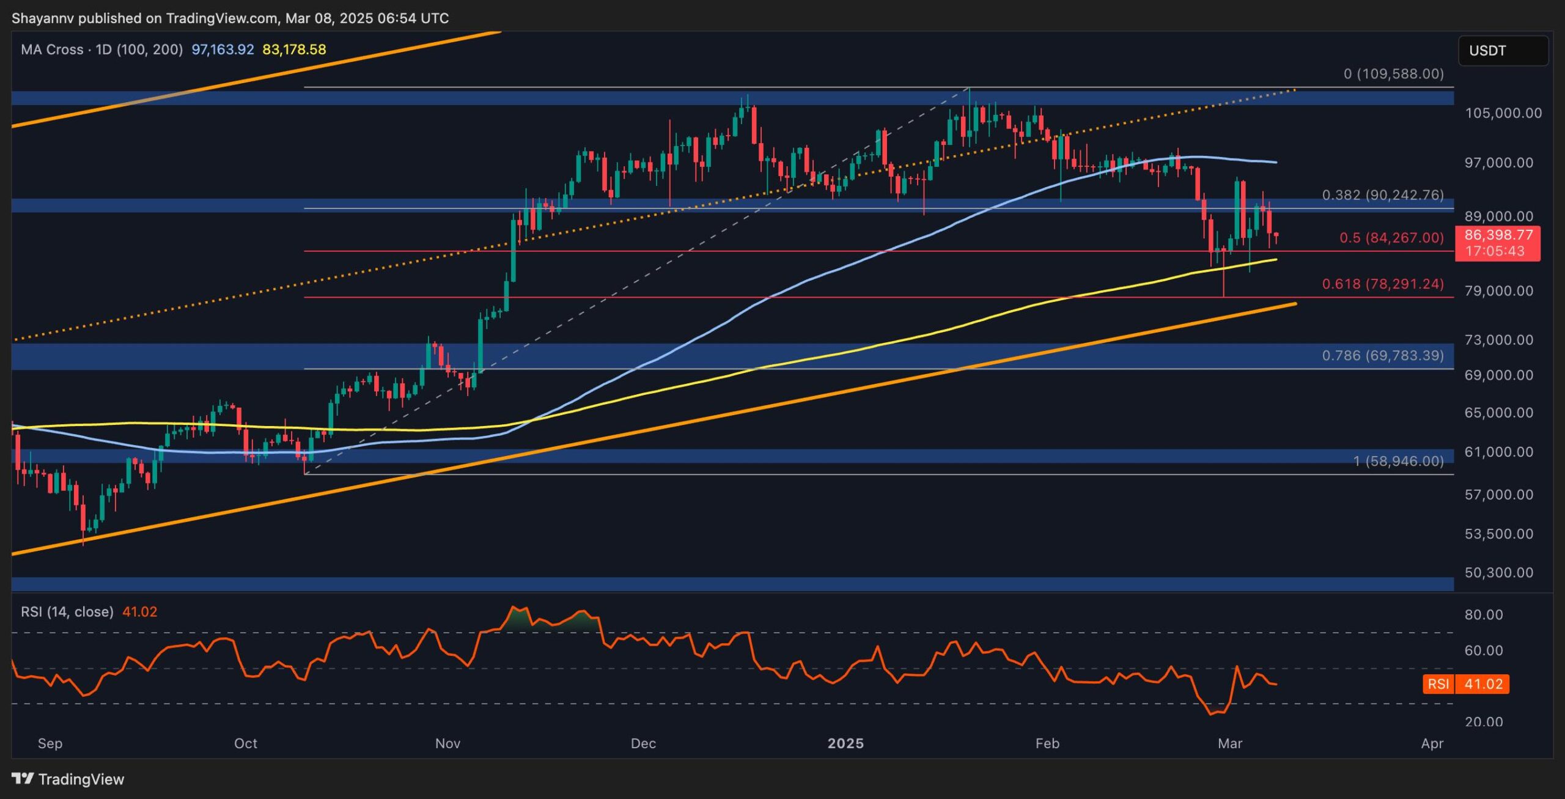Click the RSI 80.00 scale label
This screenshot has width=1565, height=799.
tap(1484, 614)
